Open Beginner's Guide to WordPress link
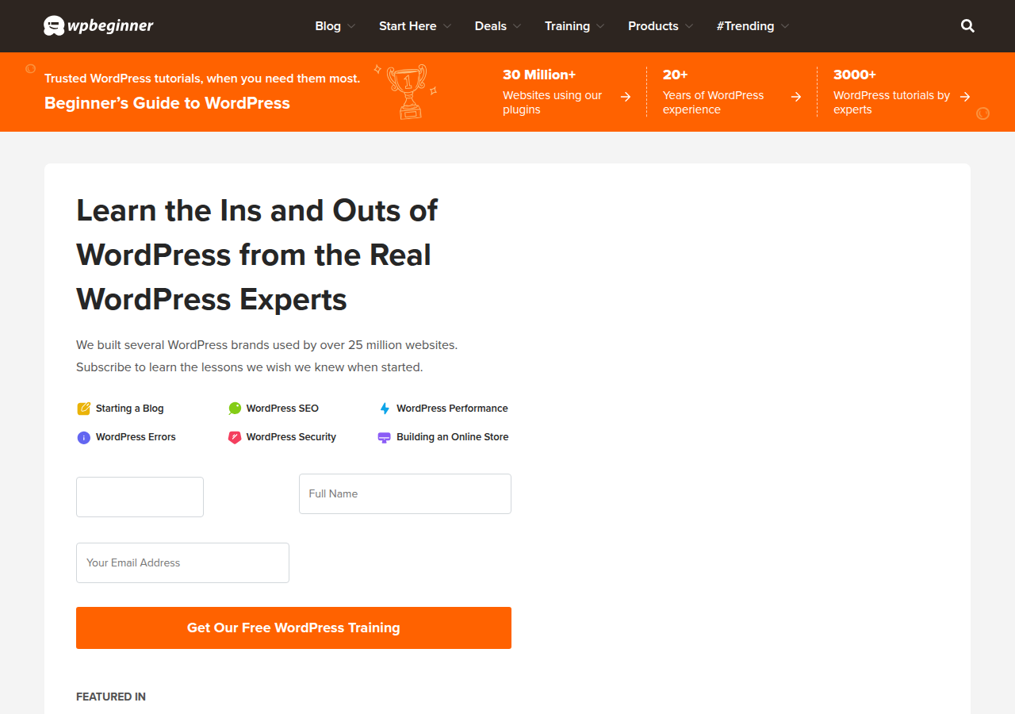Screen dimensions: 1015x714 pos(167,103)
